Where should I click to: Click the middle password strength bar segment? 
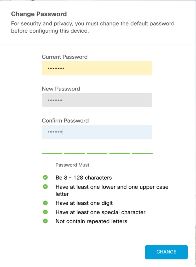pyautogui.click(x=97, y=153)
